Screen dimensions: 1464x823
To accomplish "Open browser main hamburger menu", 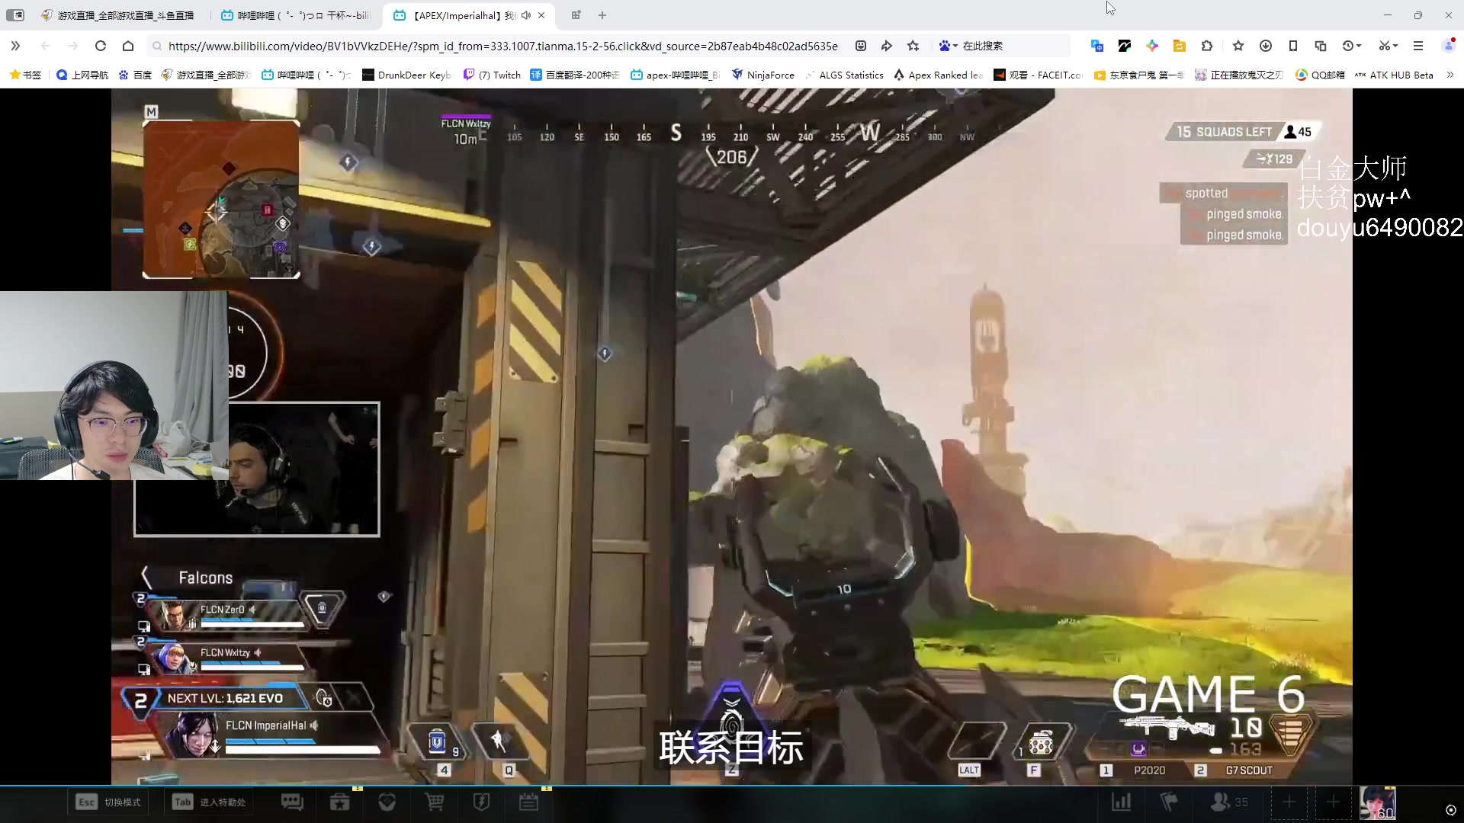I will pos(1418,46).
